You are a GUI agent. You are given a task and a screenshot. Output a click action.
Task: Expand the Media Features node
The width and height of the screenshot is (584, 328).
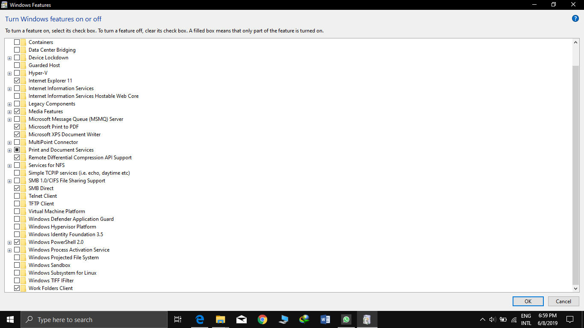point(9,112)
